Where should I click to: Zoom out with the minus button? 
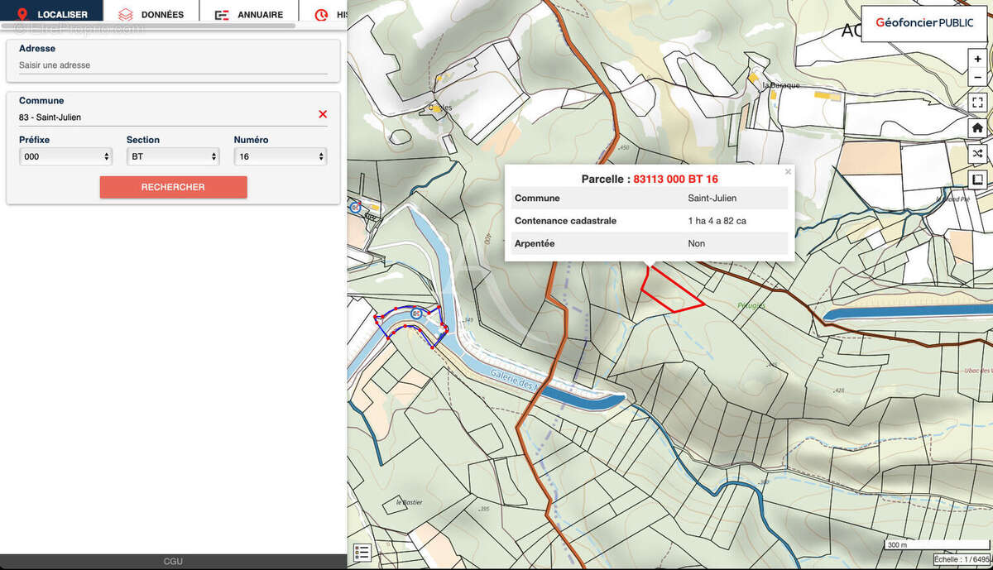[x=977, y=77]
